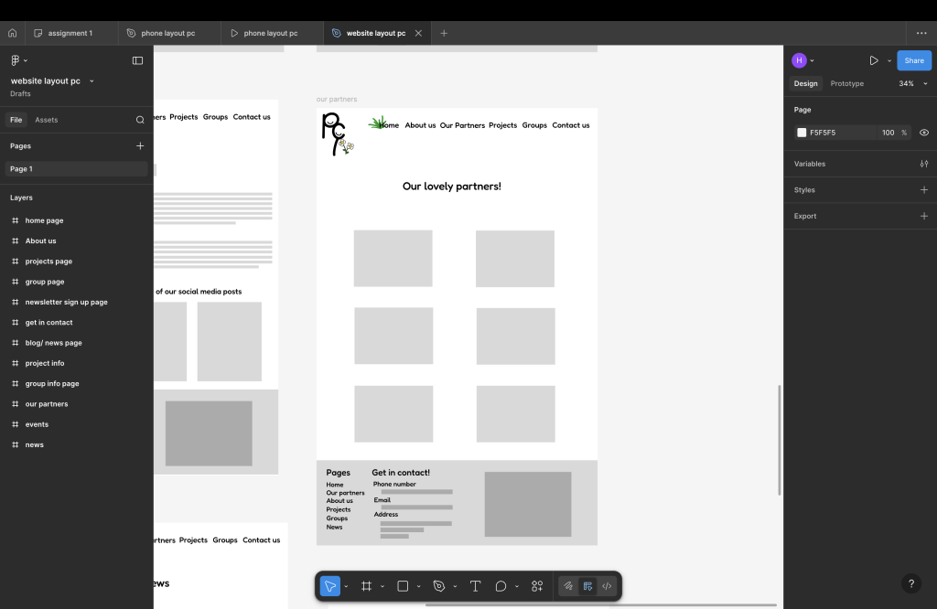This screenshot has width=937, height=609.
Task: Click the Share button
Action: 913,60
